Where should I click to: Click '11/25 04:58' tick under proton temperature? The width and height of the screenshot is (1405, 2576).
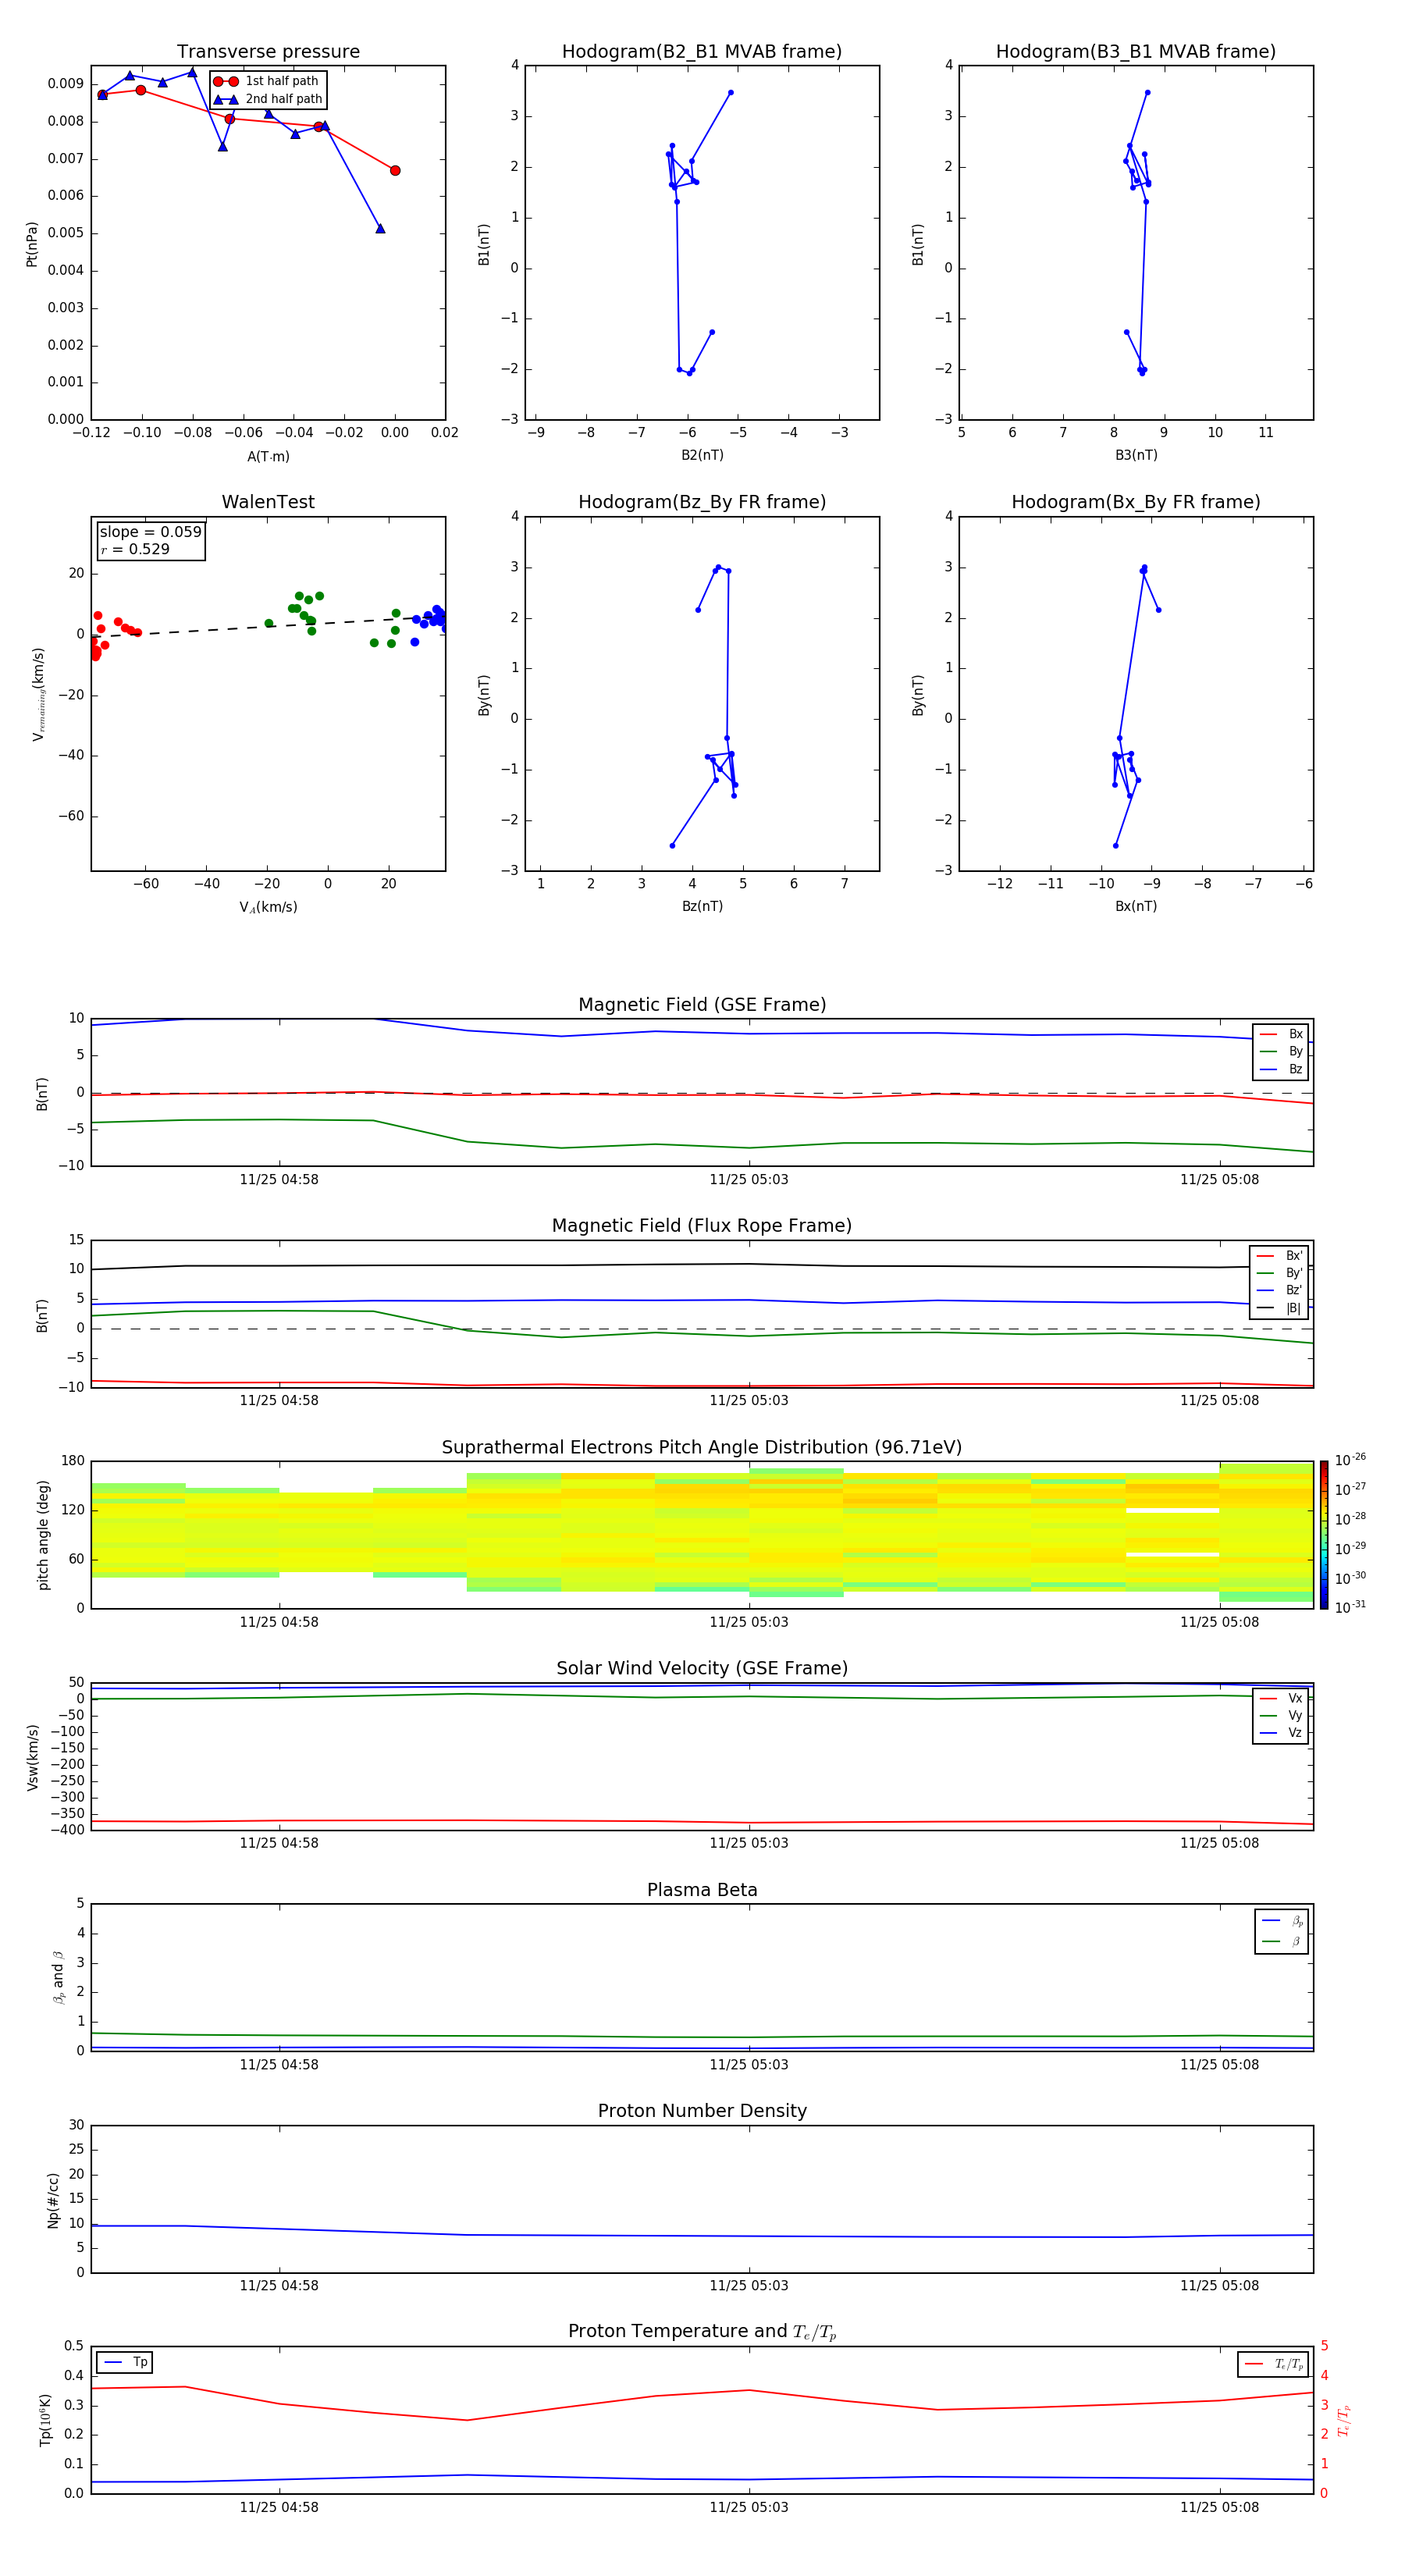pos(279,2507)
